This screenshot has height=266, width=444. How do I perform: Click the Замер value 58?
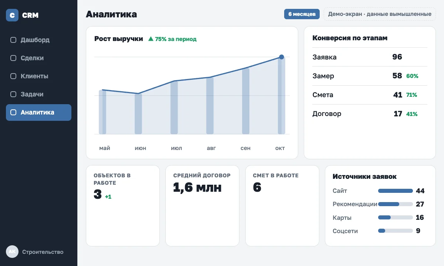(397, 76)
